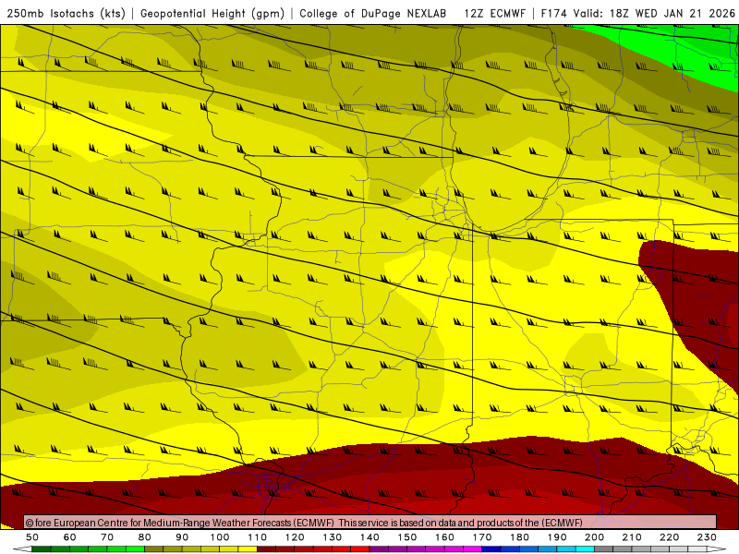Click the 60 label on color scale
This screenshot has height=554, width=739.
pos(70,537)
